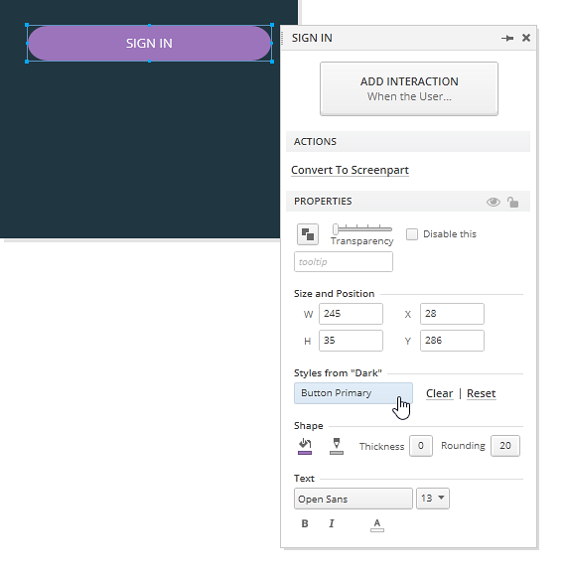This screenshot has width=566, height=576.
Task: Open the text color picker
Action: [377, 524]
